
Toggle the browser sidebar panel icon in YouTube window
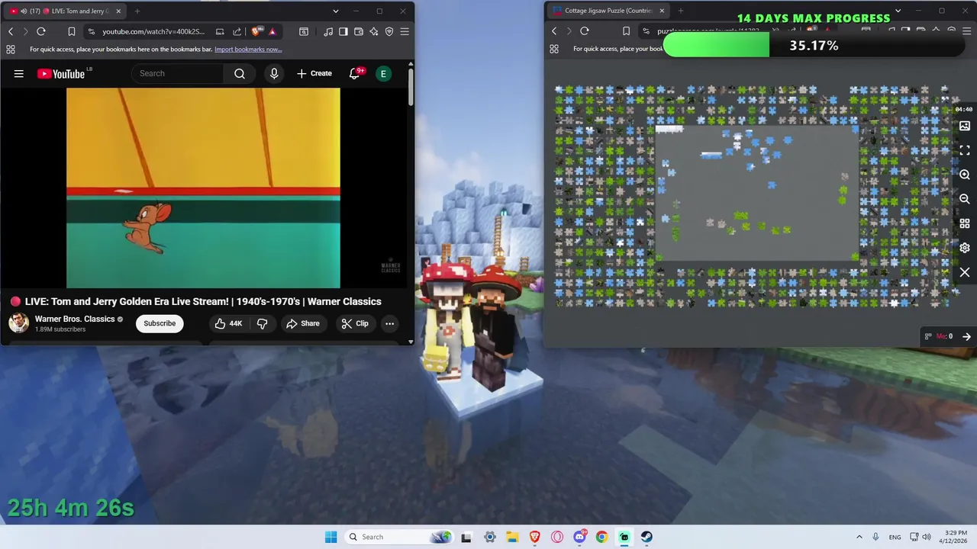(343, 31)
